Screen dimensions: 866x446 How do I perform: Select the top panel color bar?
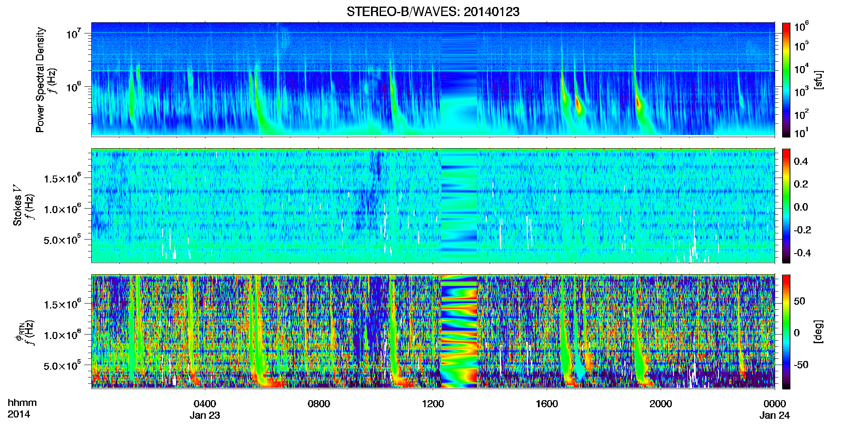[x=786, y=80]
